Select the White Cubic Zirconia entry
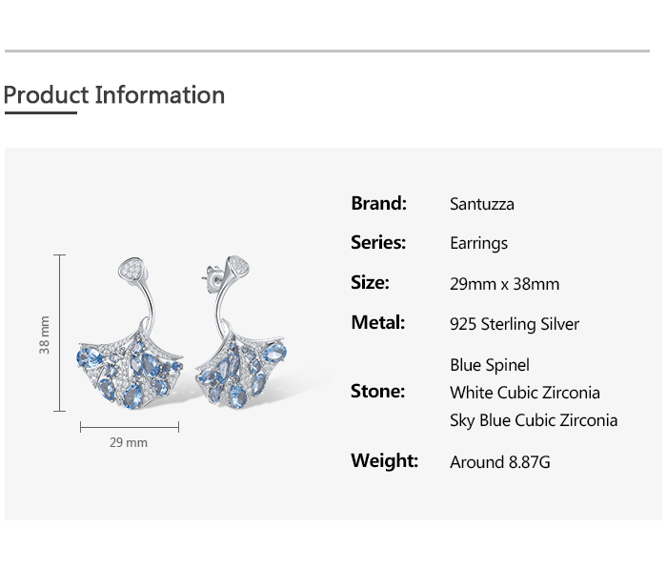The image size is (667, 568). [524, 393]
